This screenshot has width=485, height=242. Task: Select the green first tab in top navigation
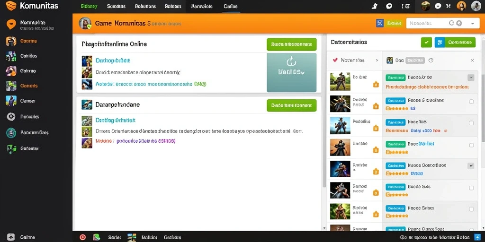pyautogui.click(x=89, y=6)
